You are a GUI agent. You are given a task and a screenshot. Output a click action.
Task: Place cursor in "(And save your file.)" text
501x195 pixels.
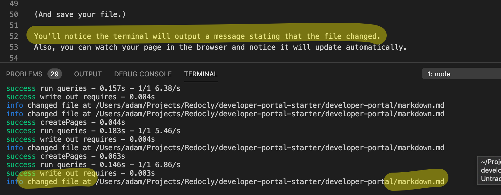[80, 15]
